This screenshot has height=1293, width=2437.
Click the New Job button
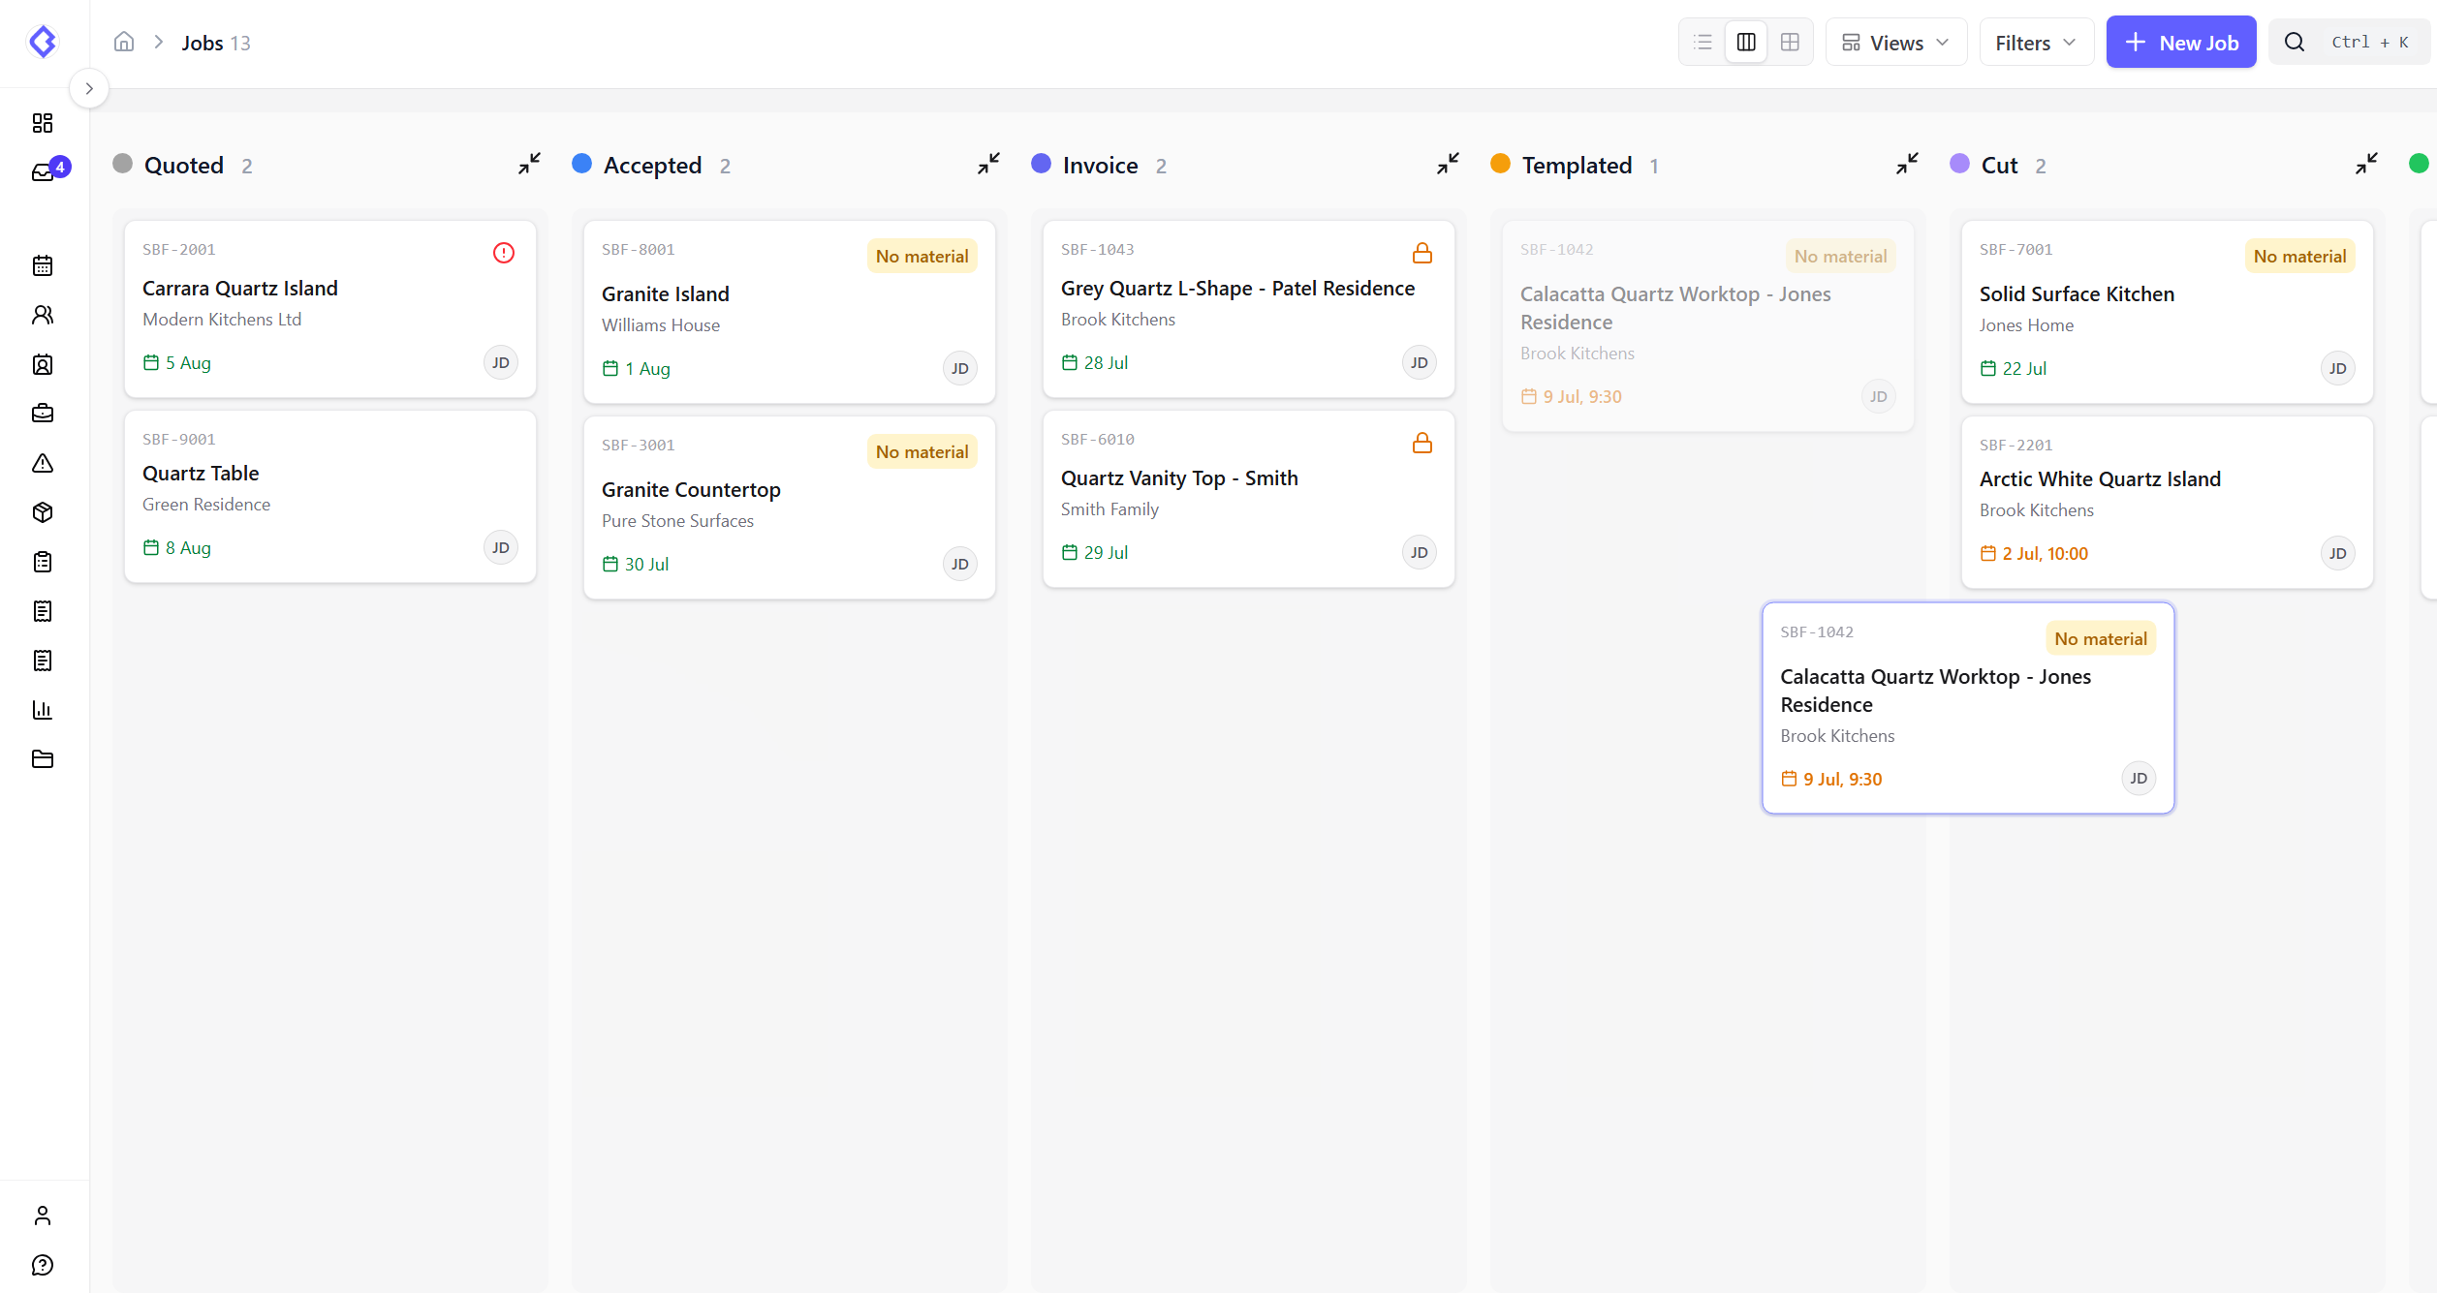pyautogui.click(x=2180, y=43)
